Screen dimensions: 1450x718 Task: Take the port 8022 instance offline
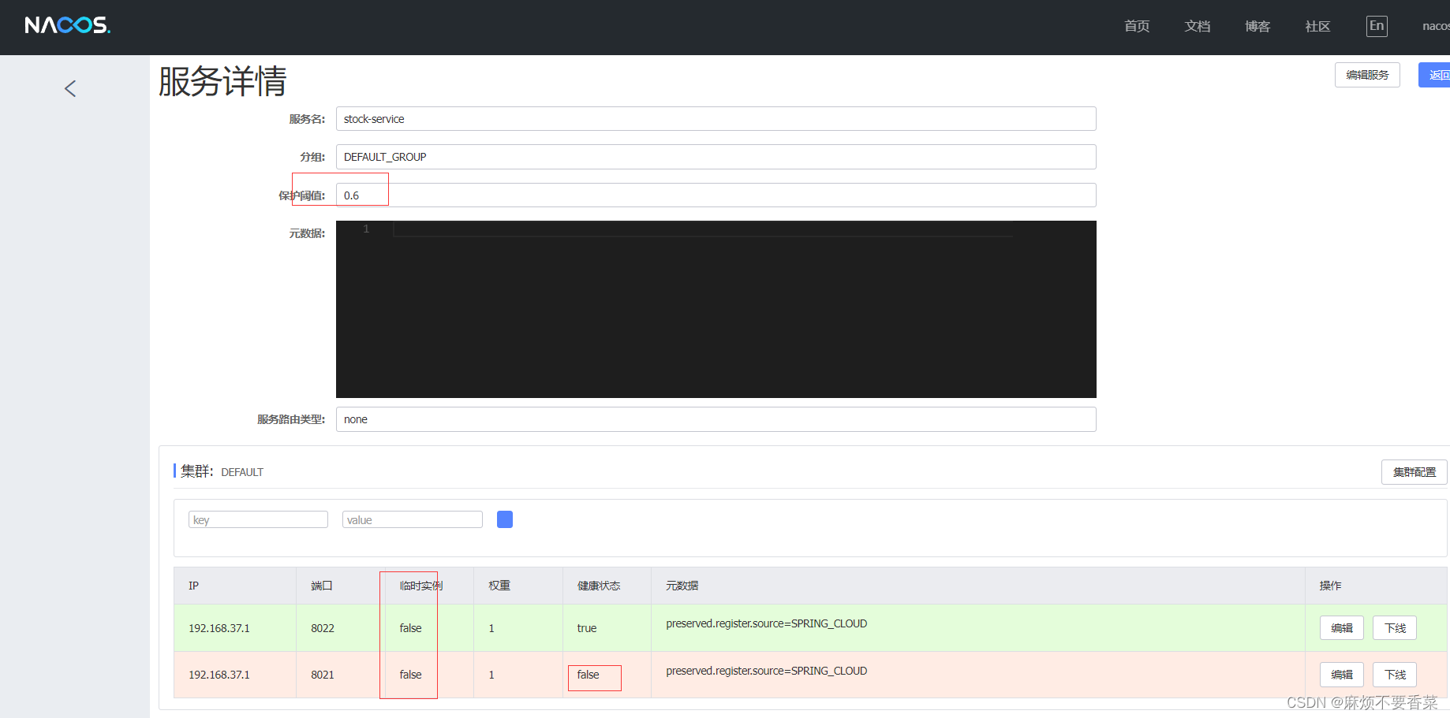(1395, 628)
